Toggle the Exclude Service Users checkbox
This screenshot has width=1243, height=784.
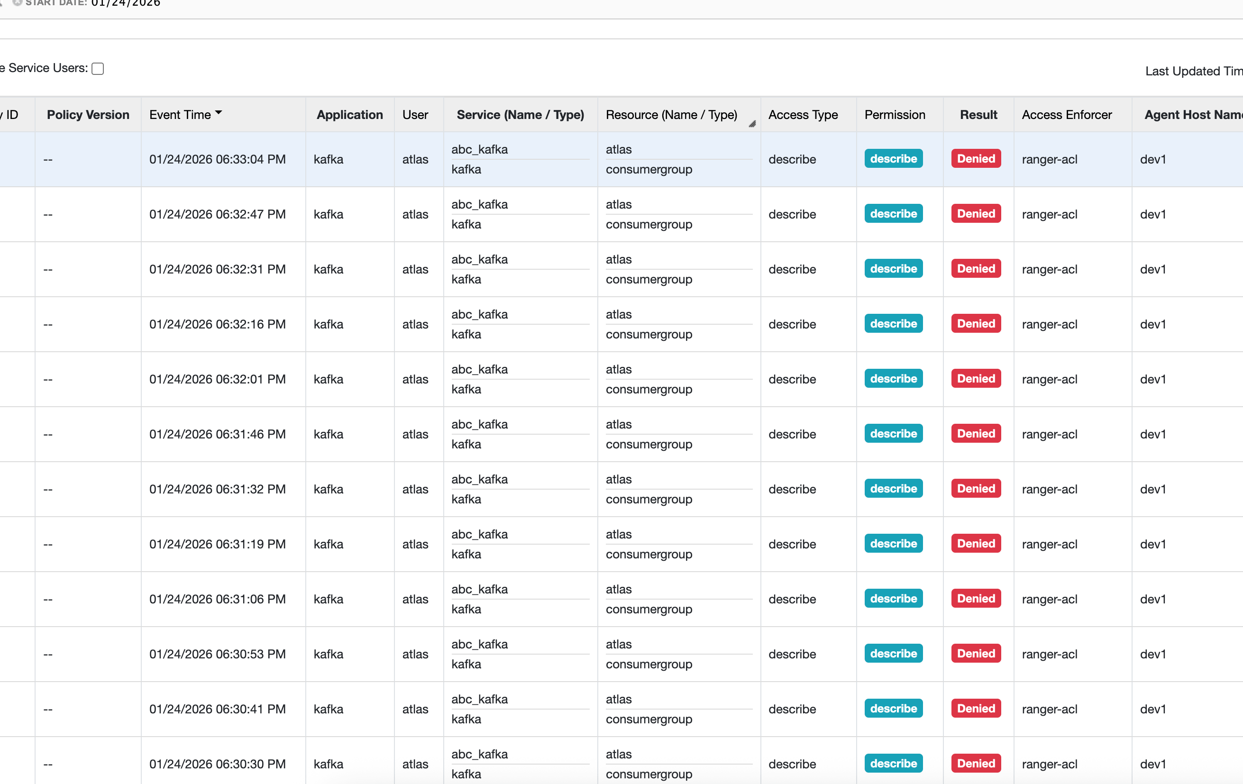(98, 69)
